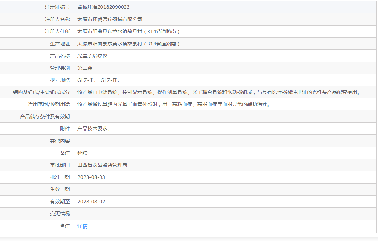Click the label 注册人名称
The height and width of the screenshot is (241, 378).
point(57,19)
